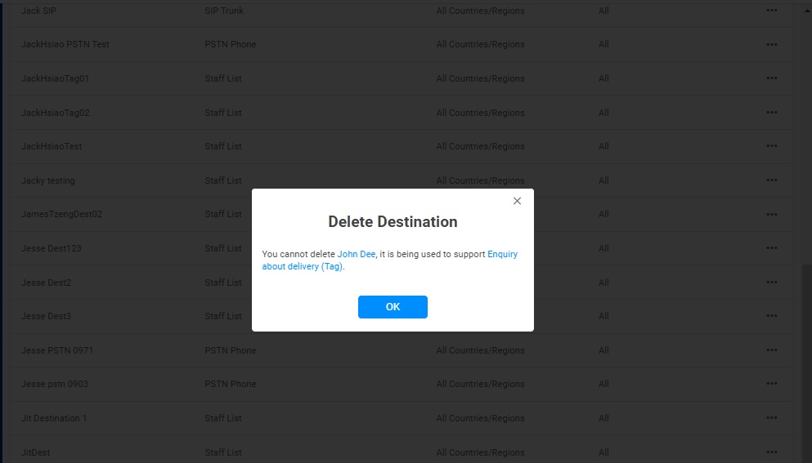Select the Jesse Dest2 destination name
The image size is (812, 463).
(x=46, y=283)
